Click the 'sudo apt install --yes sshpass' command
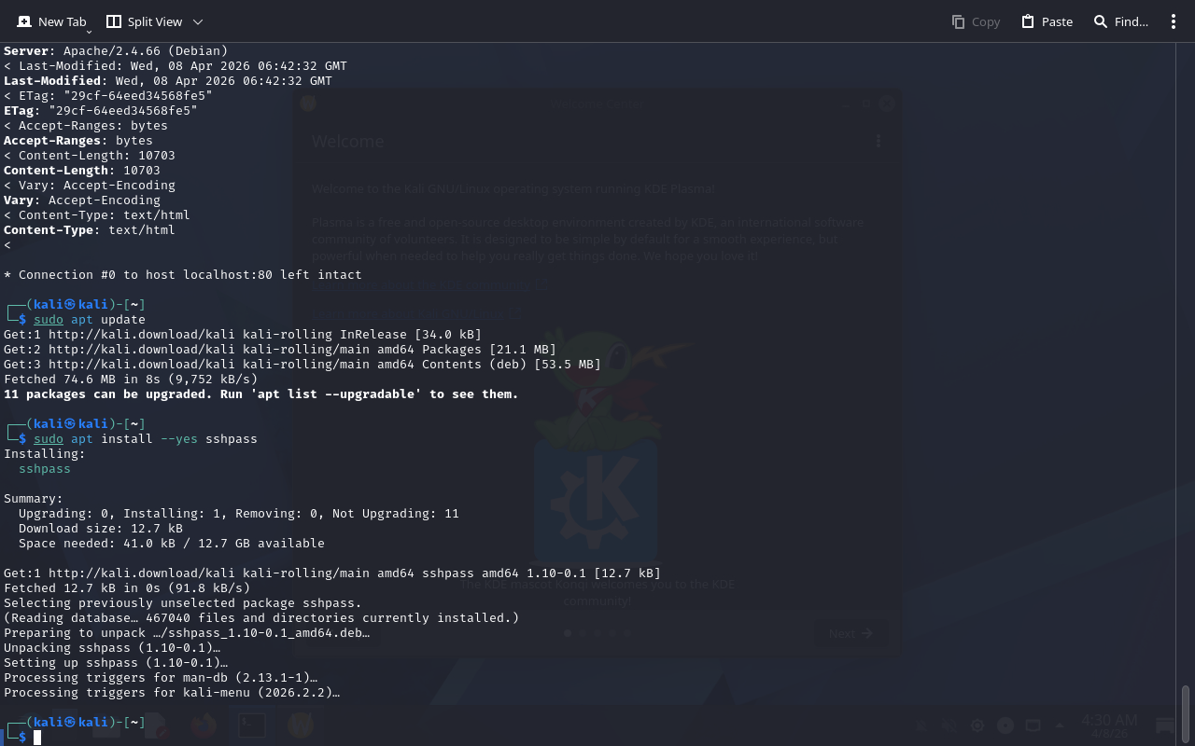Screen dimensions: 1195x746 [145, 439]
